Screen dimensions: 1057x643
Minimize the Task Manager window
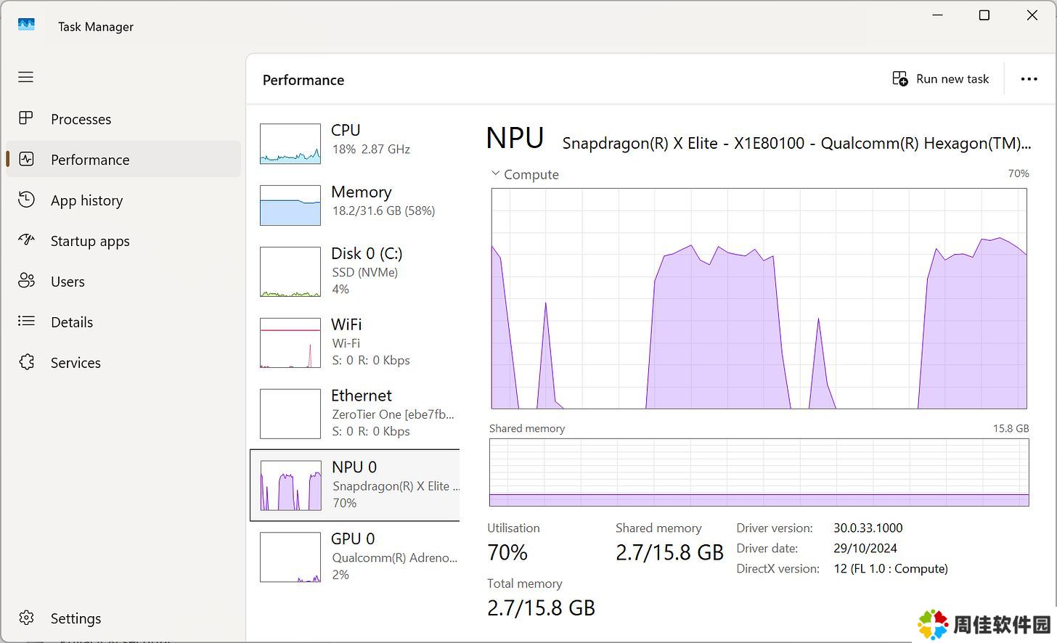pyautogui.click(x=937, y=15)
